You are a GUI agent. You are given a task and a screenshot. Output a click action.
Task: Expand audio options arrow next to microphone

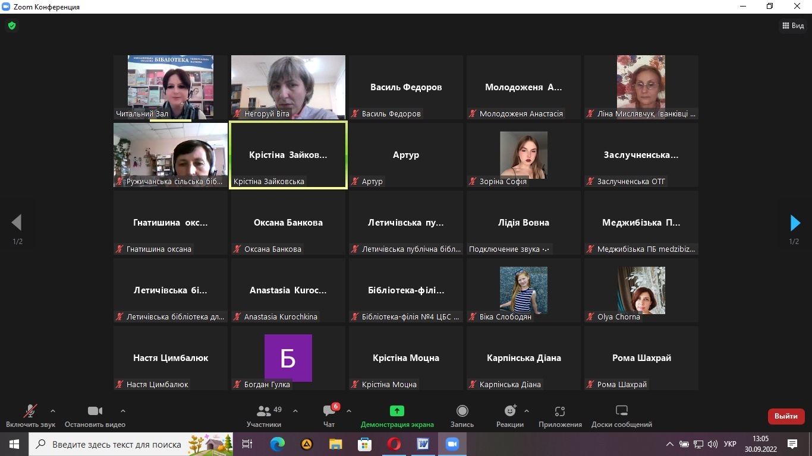pyautogui.click(x=53, y=410)
